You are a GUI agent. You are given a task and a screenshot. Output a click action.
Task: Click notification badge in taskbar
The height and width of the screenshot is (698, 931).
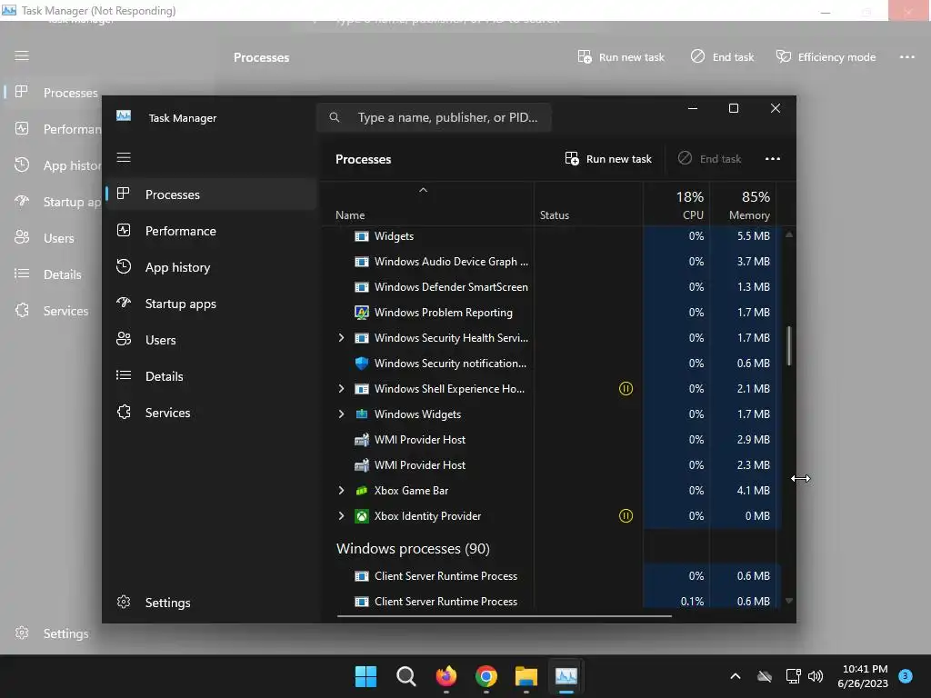click(905, 675)
